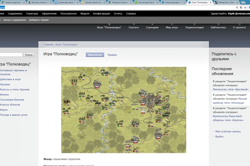This screenshot has height=166, width=250.
Task: Open the 'Warbanners' Steam browser tab
Action: [x=226, y=2]
